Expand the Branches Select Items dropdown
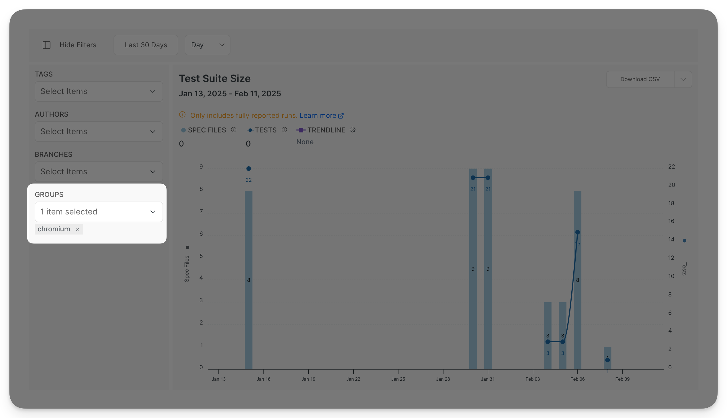Viewport: 727px width, 418px height. point(99,172)
